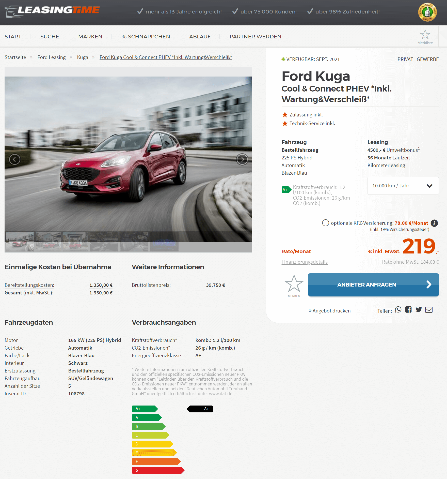The width and height of the screenshot is (447, 479).
Task: Open MARKEN menu item
Action: [x=90, y=37]
